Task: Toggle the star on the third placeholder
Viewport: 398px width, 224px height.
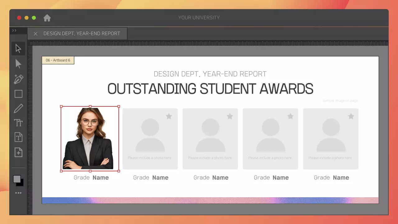Action: click(230, 116)
